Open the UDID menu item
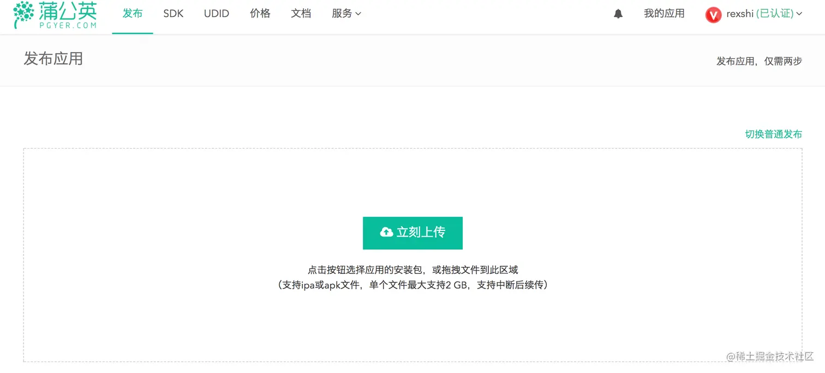Image resolution: width=825 pixels, height=373 pixels. [x=217, y=14]
